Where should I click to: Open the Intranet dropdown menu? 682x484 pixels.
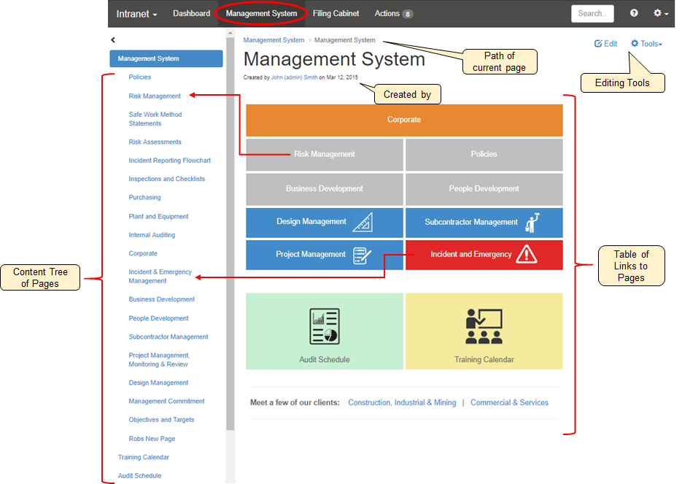tap(136, 14)
